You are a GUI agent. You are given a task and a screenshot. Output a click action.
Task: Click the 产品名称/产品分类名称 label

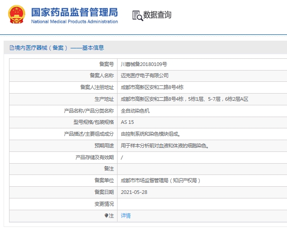point(89,111)
